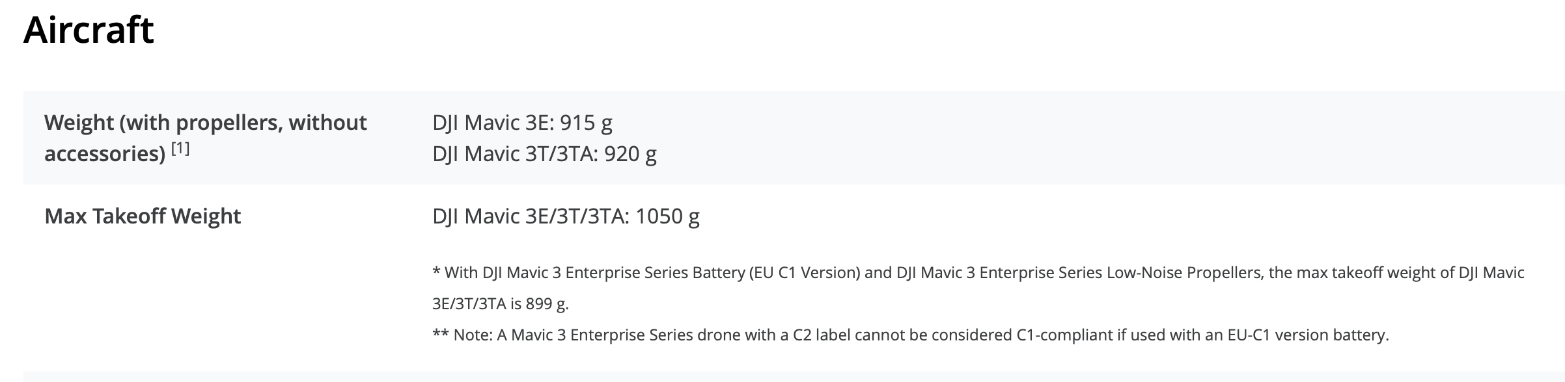Click the "(EU C1 Version)" text
Screen dimensions: 1565x382
tap(804, 273)
